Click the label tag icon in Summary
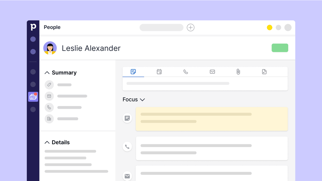The height and width of the screenshot is (181, 322). click(x=49, y=85)
